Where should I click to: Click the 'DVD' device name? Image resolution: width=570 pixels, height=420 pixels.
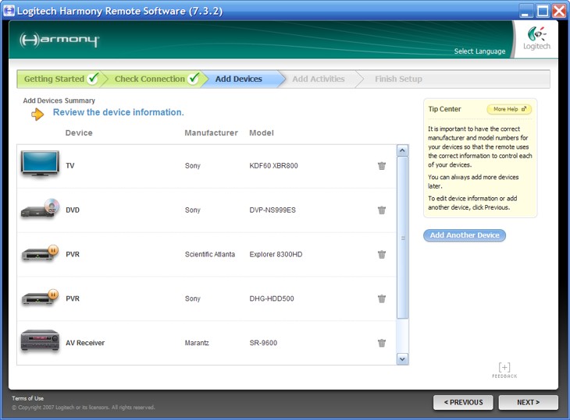73,210
